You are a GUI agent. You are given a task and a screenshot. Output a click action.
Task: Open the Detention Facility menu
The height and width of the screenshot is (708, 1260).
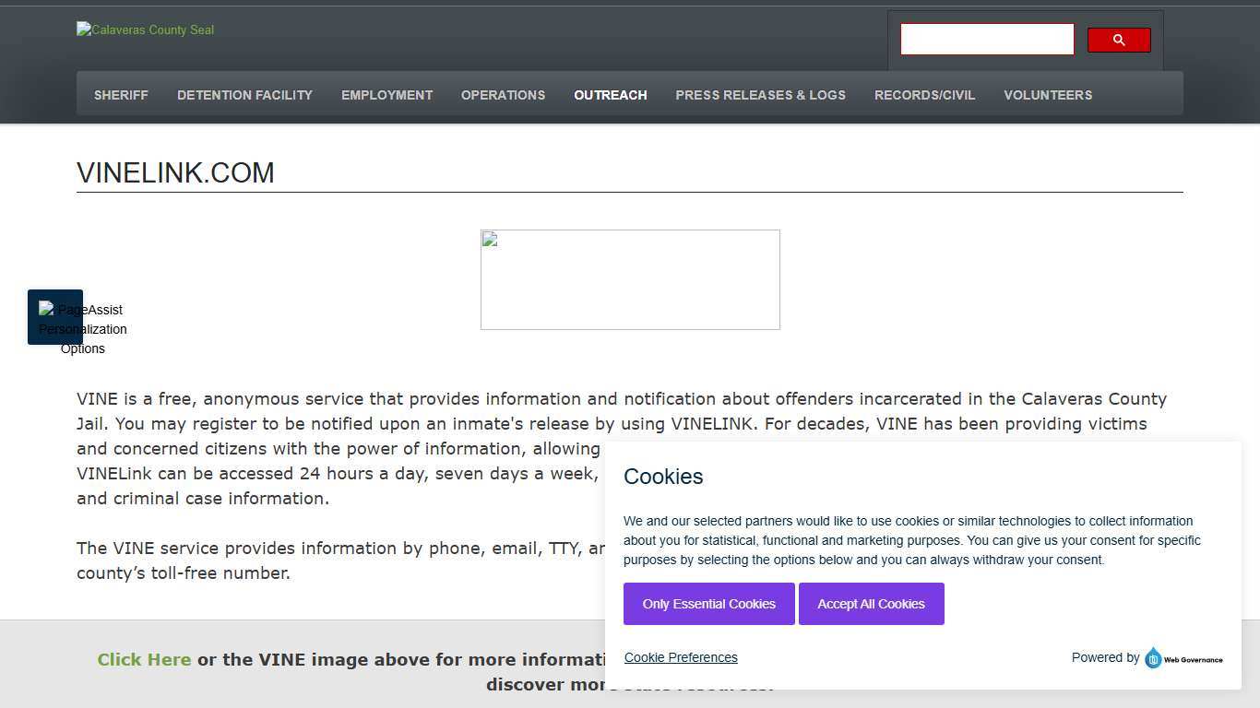tap(244, 95)
